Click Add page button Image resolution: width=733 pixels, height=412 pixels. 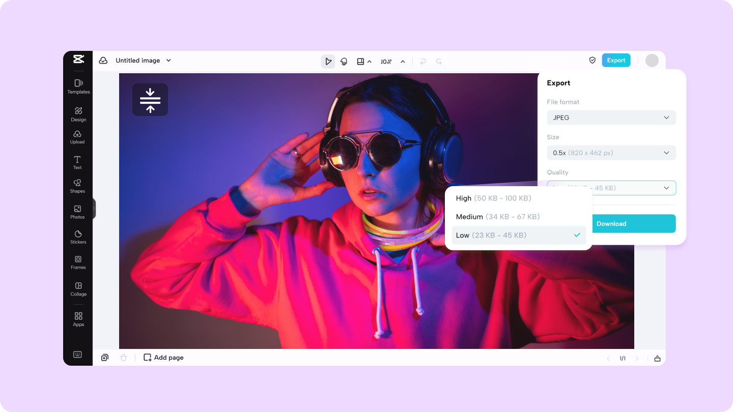point(163,358)
